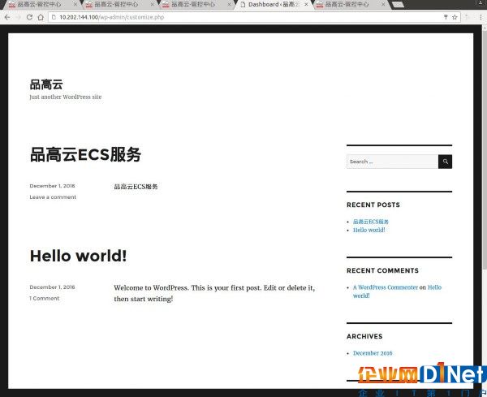Open 品高云ECS服务 in Recent Posts

[371, 222]
